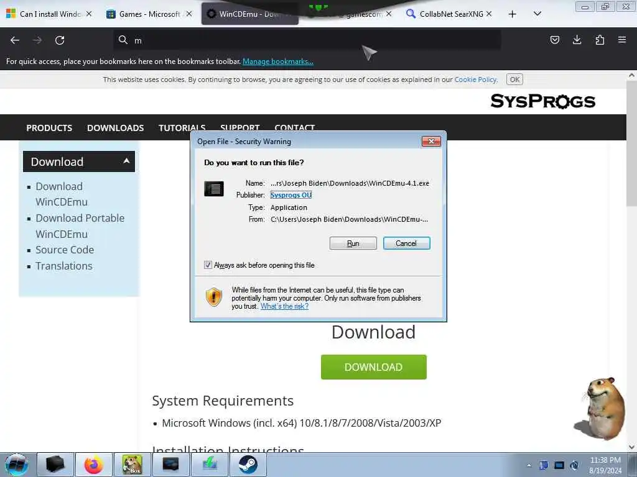Close the CollabNet SearXNG tab
This screenshot has height=477, width=637.
pyautogui.click(x=489, y=14)
